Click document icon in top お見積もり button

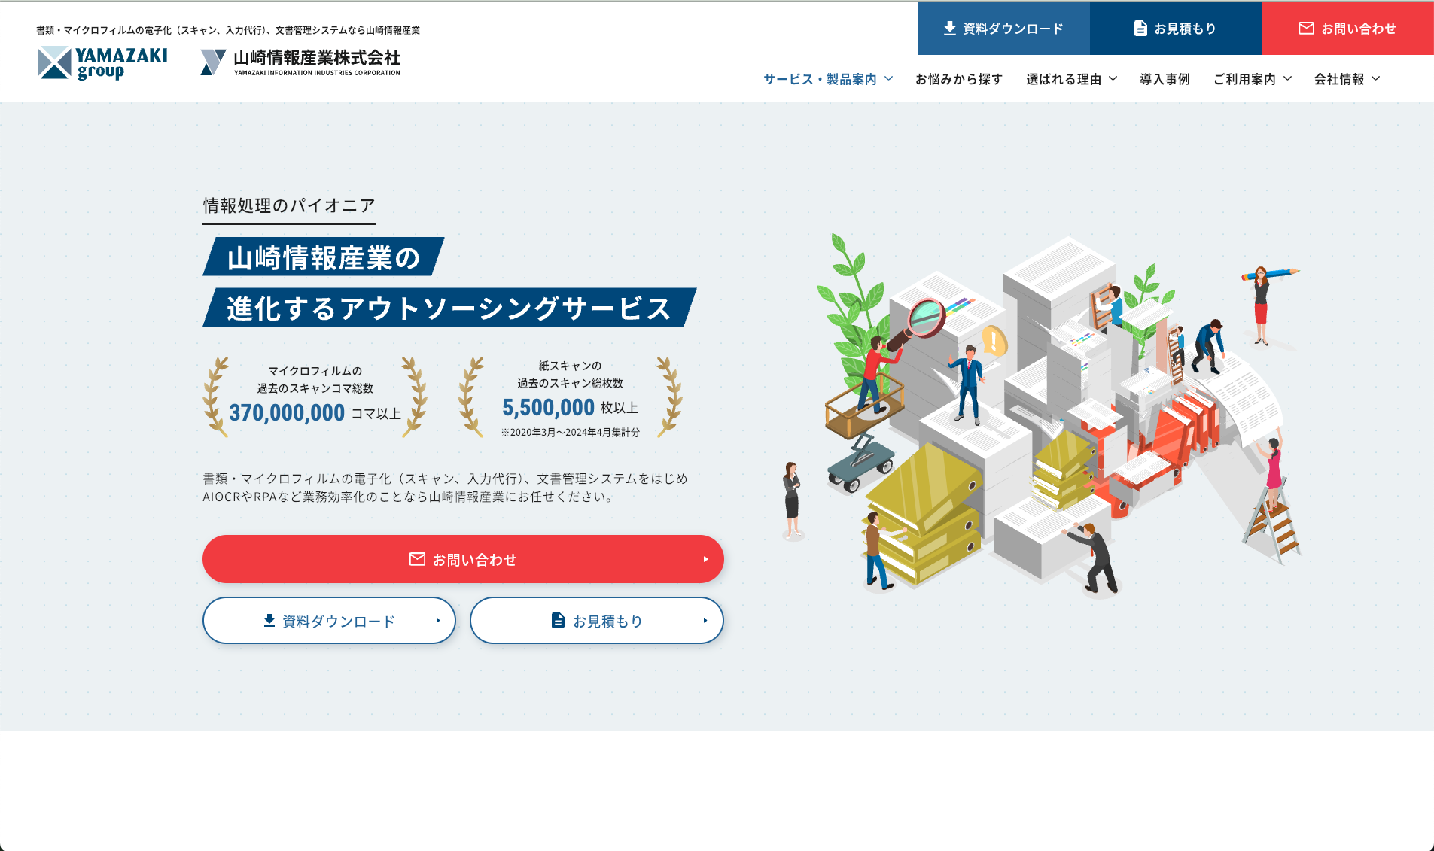(x=1140, y=29)
